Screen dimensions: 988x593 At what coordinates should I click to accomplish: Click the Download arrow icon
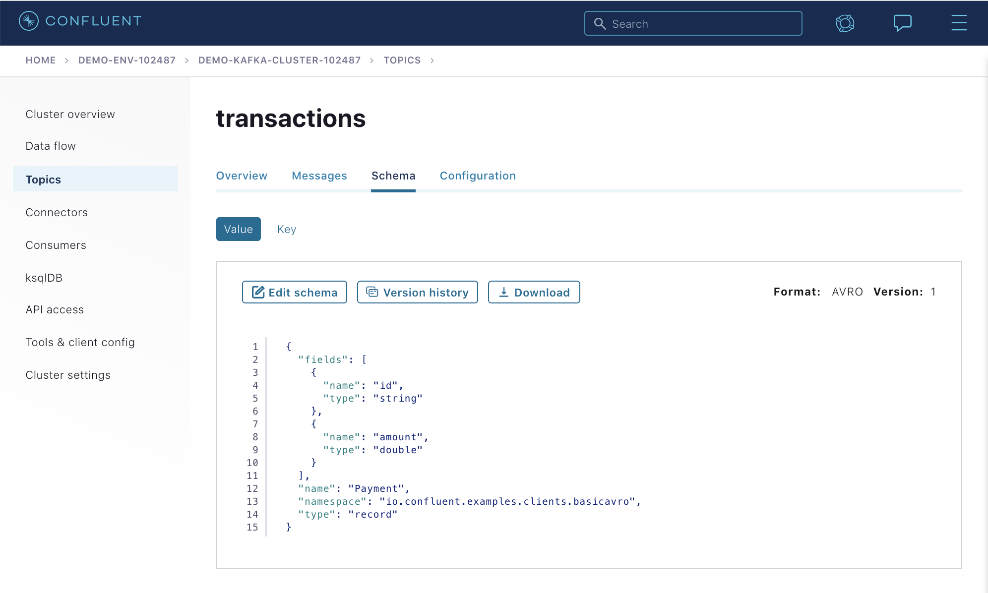(x=503, y=293)
